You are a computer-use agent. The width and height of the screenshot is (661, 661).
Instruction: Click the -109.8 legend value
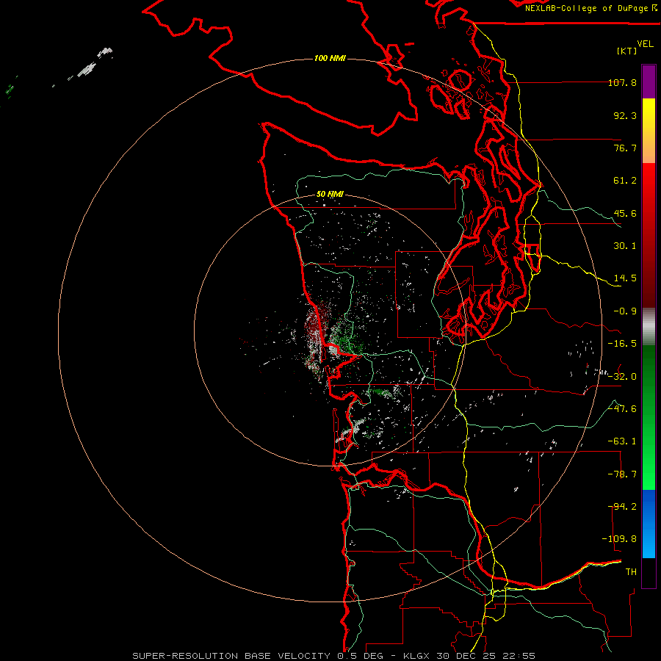620,539
